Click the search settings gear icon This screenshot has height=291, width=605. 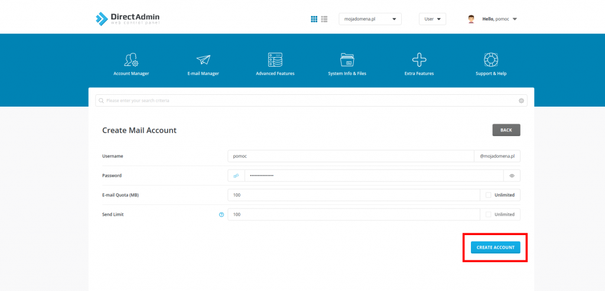click(x=522, y=101)
